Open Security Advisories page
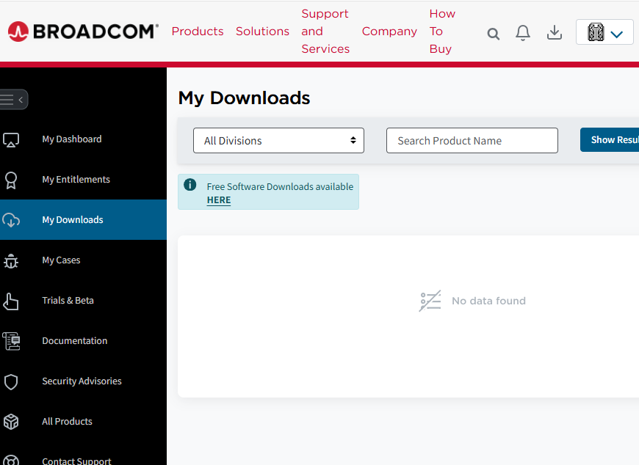This screenshot has height=465, width=639. pyautogui.click(x=82, y=381)
